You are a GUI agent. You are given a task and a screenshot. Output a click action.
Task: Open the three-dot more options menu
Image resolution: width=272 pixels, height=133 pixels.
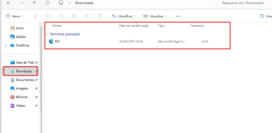[x=178, y=16]
